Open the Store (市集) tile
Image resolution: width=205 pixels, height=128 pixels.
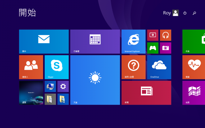coord(194,41)
